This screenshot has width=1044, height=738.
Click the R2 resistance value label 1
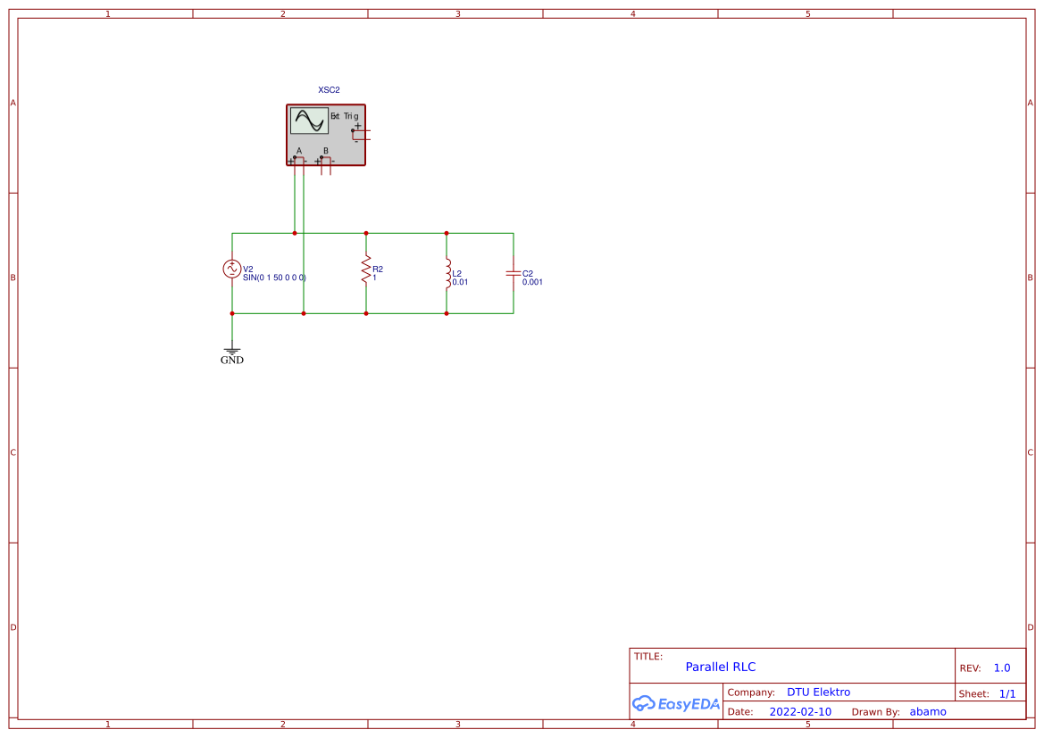374,277
